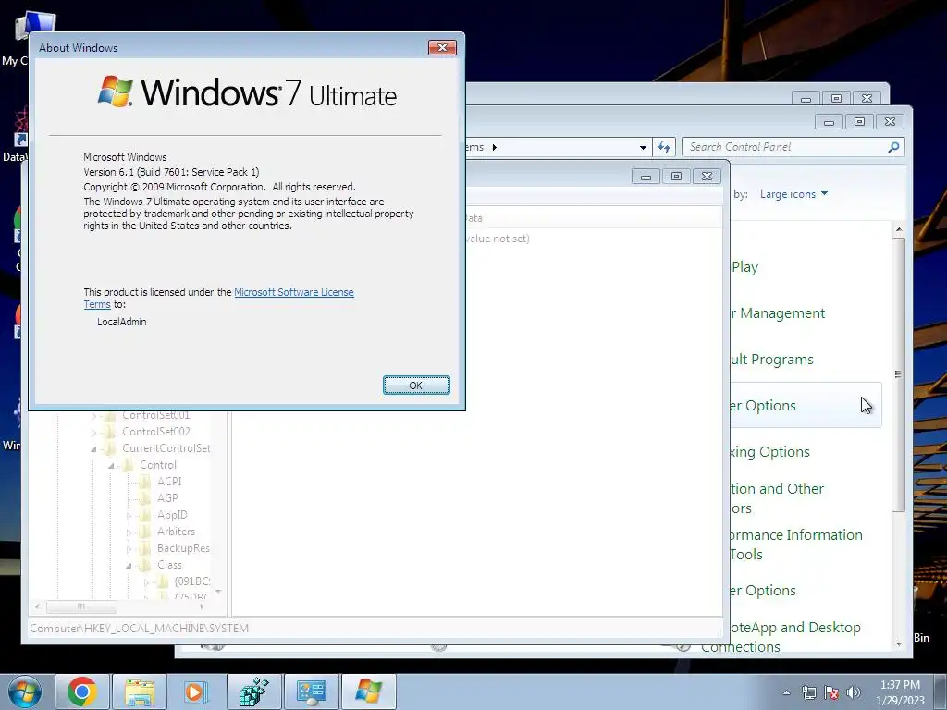Screen dimensions: 947x710
Task: Click the Class folder icon
Action: [143, 565]
